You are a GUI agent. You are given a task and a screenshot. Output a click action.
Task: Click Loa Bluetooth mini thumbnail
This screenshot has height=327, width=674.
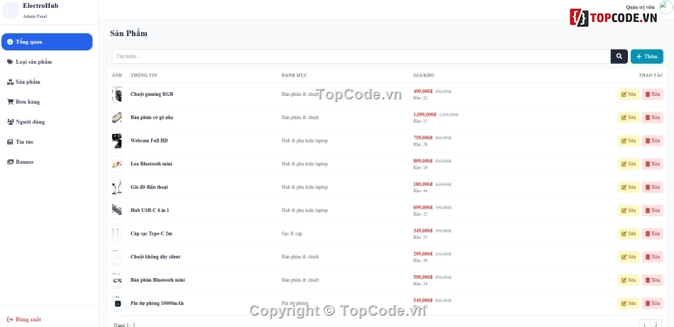click(x=117, y=164)
